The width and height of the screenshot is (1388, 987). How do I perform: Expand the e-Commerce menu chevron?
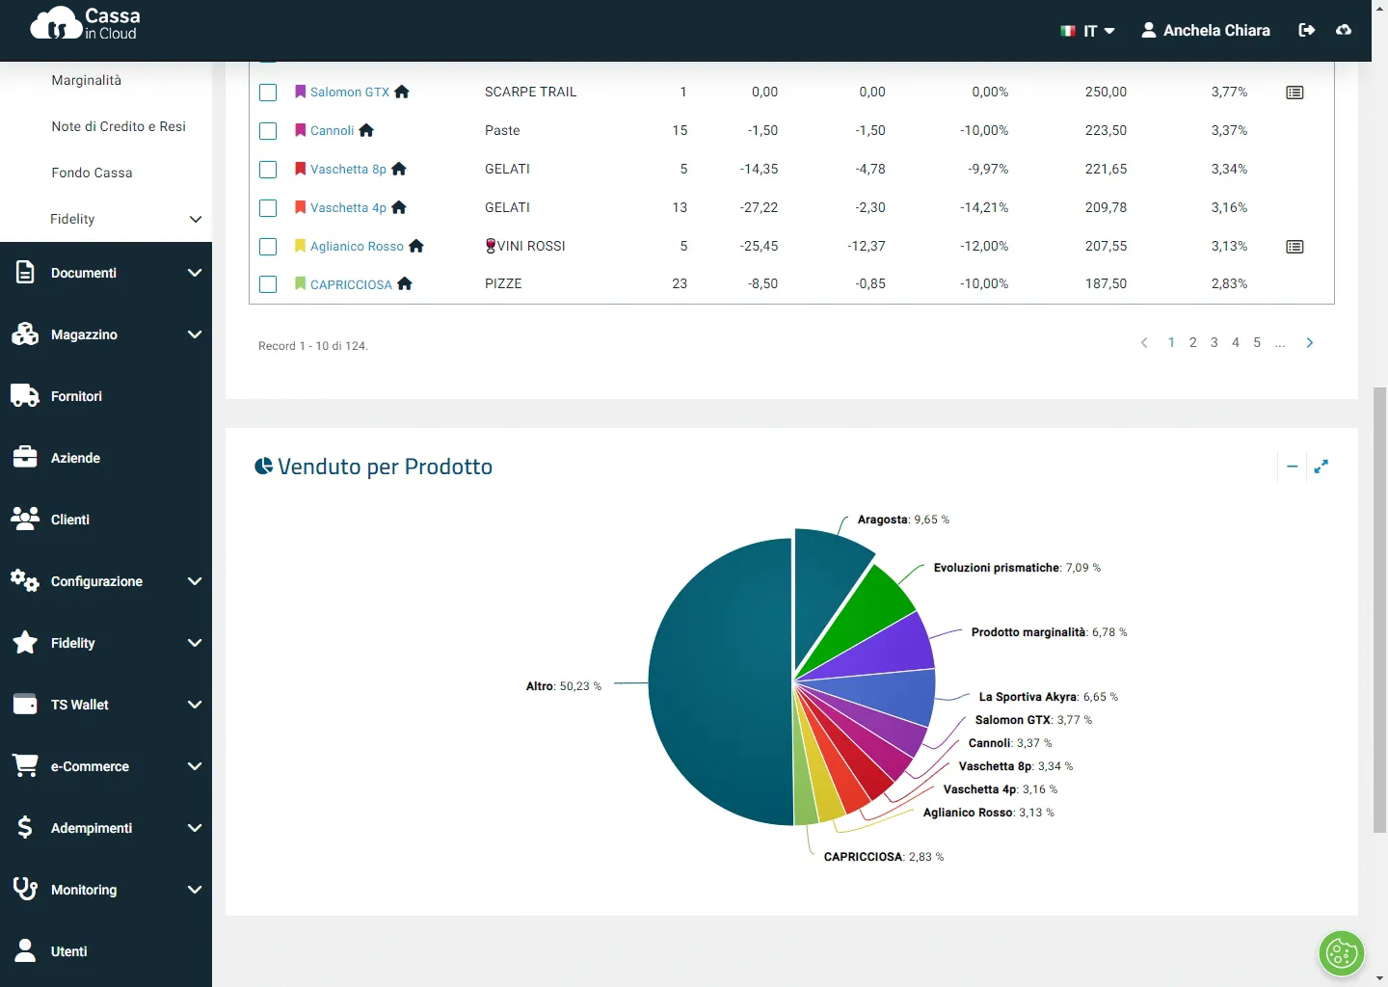point(195,766)
